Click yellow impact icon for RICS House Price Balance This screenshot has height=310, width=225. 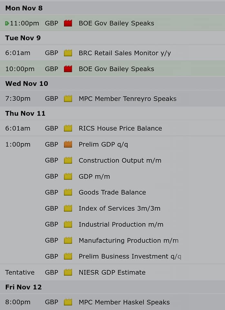[68, 128]
